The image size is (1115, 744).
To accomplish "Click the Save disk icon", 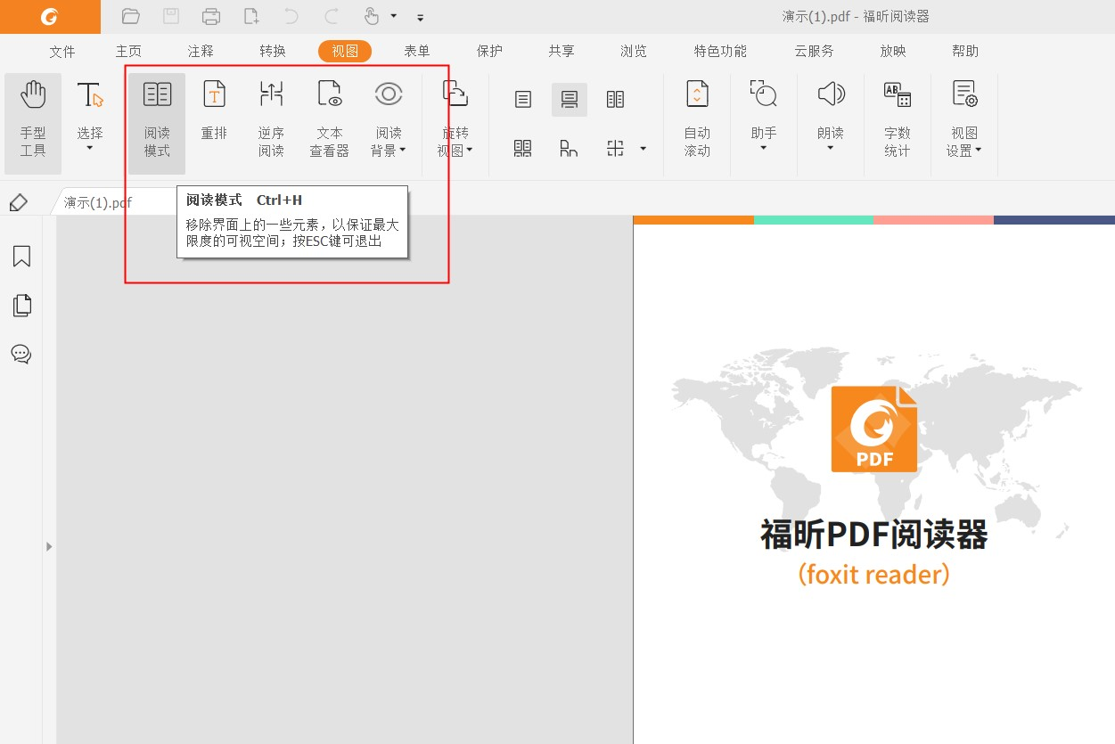I will (171, 16).
